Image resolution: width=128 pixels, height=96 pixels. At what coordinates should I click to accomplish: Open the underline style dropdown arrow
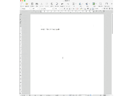coord(71,9)
